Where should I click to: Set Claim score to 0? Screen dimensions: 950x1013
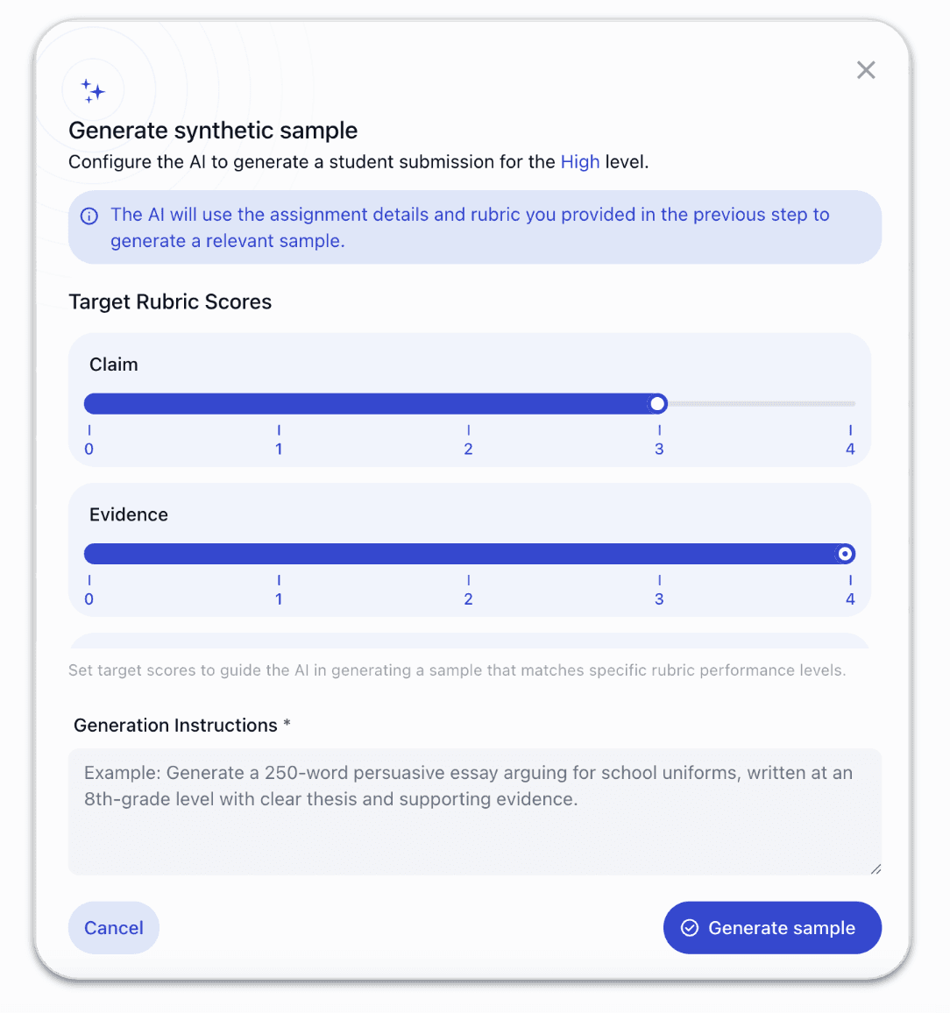(89, 404)
